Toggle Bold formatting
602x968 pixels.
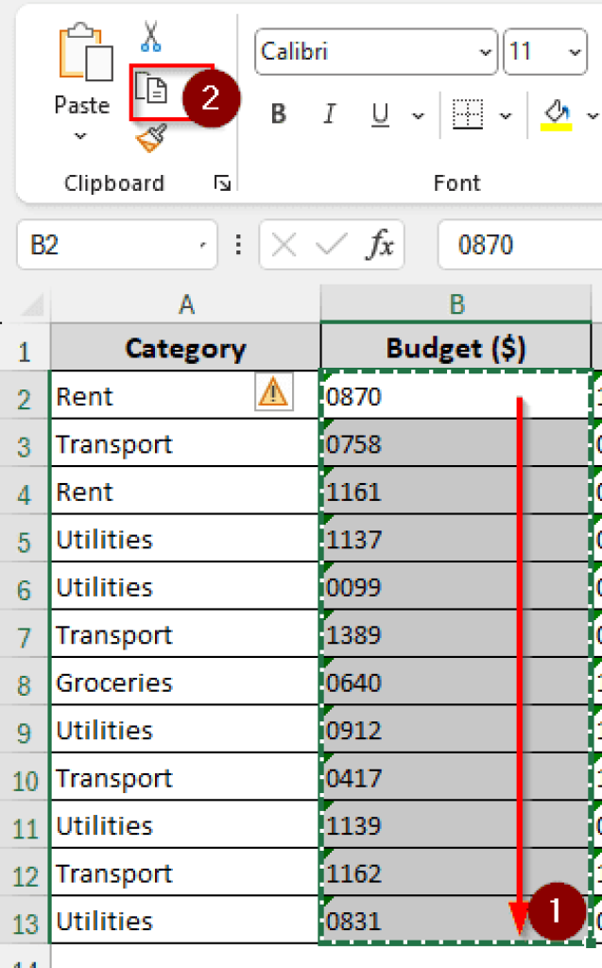coord(277,113)
